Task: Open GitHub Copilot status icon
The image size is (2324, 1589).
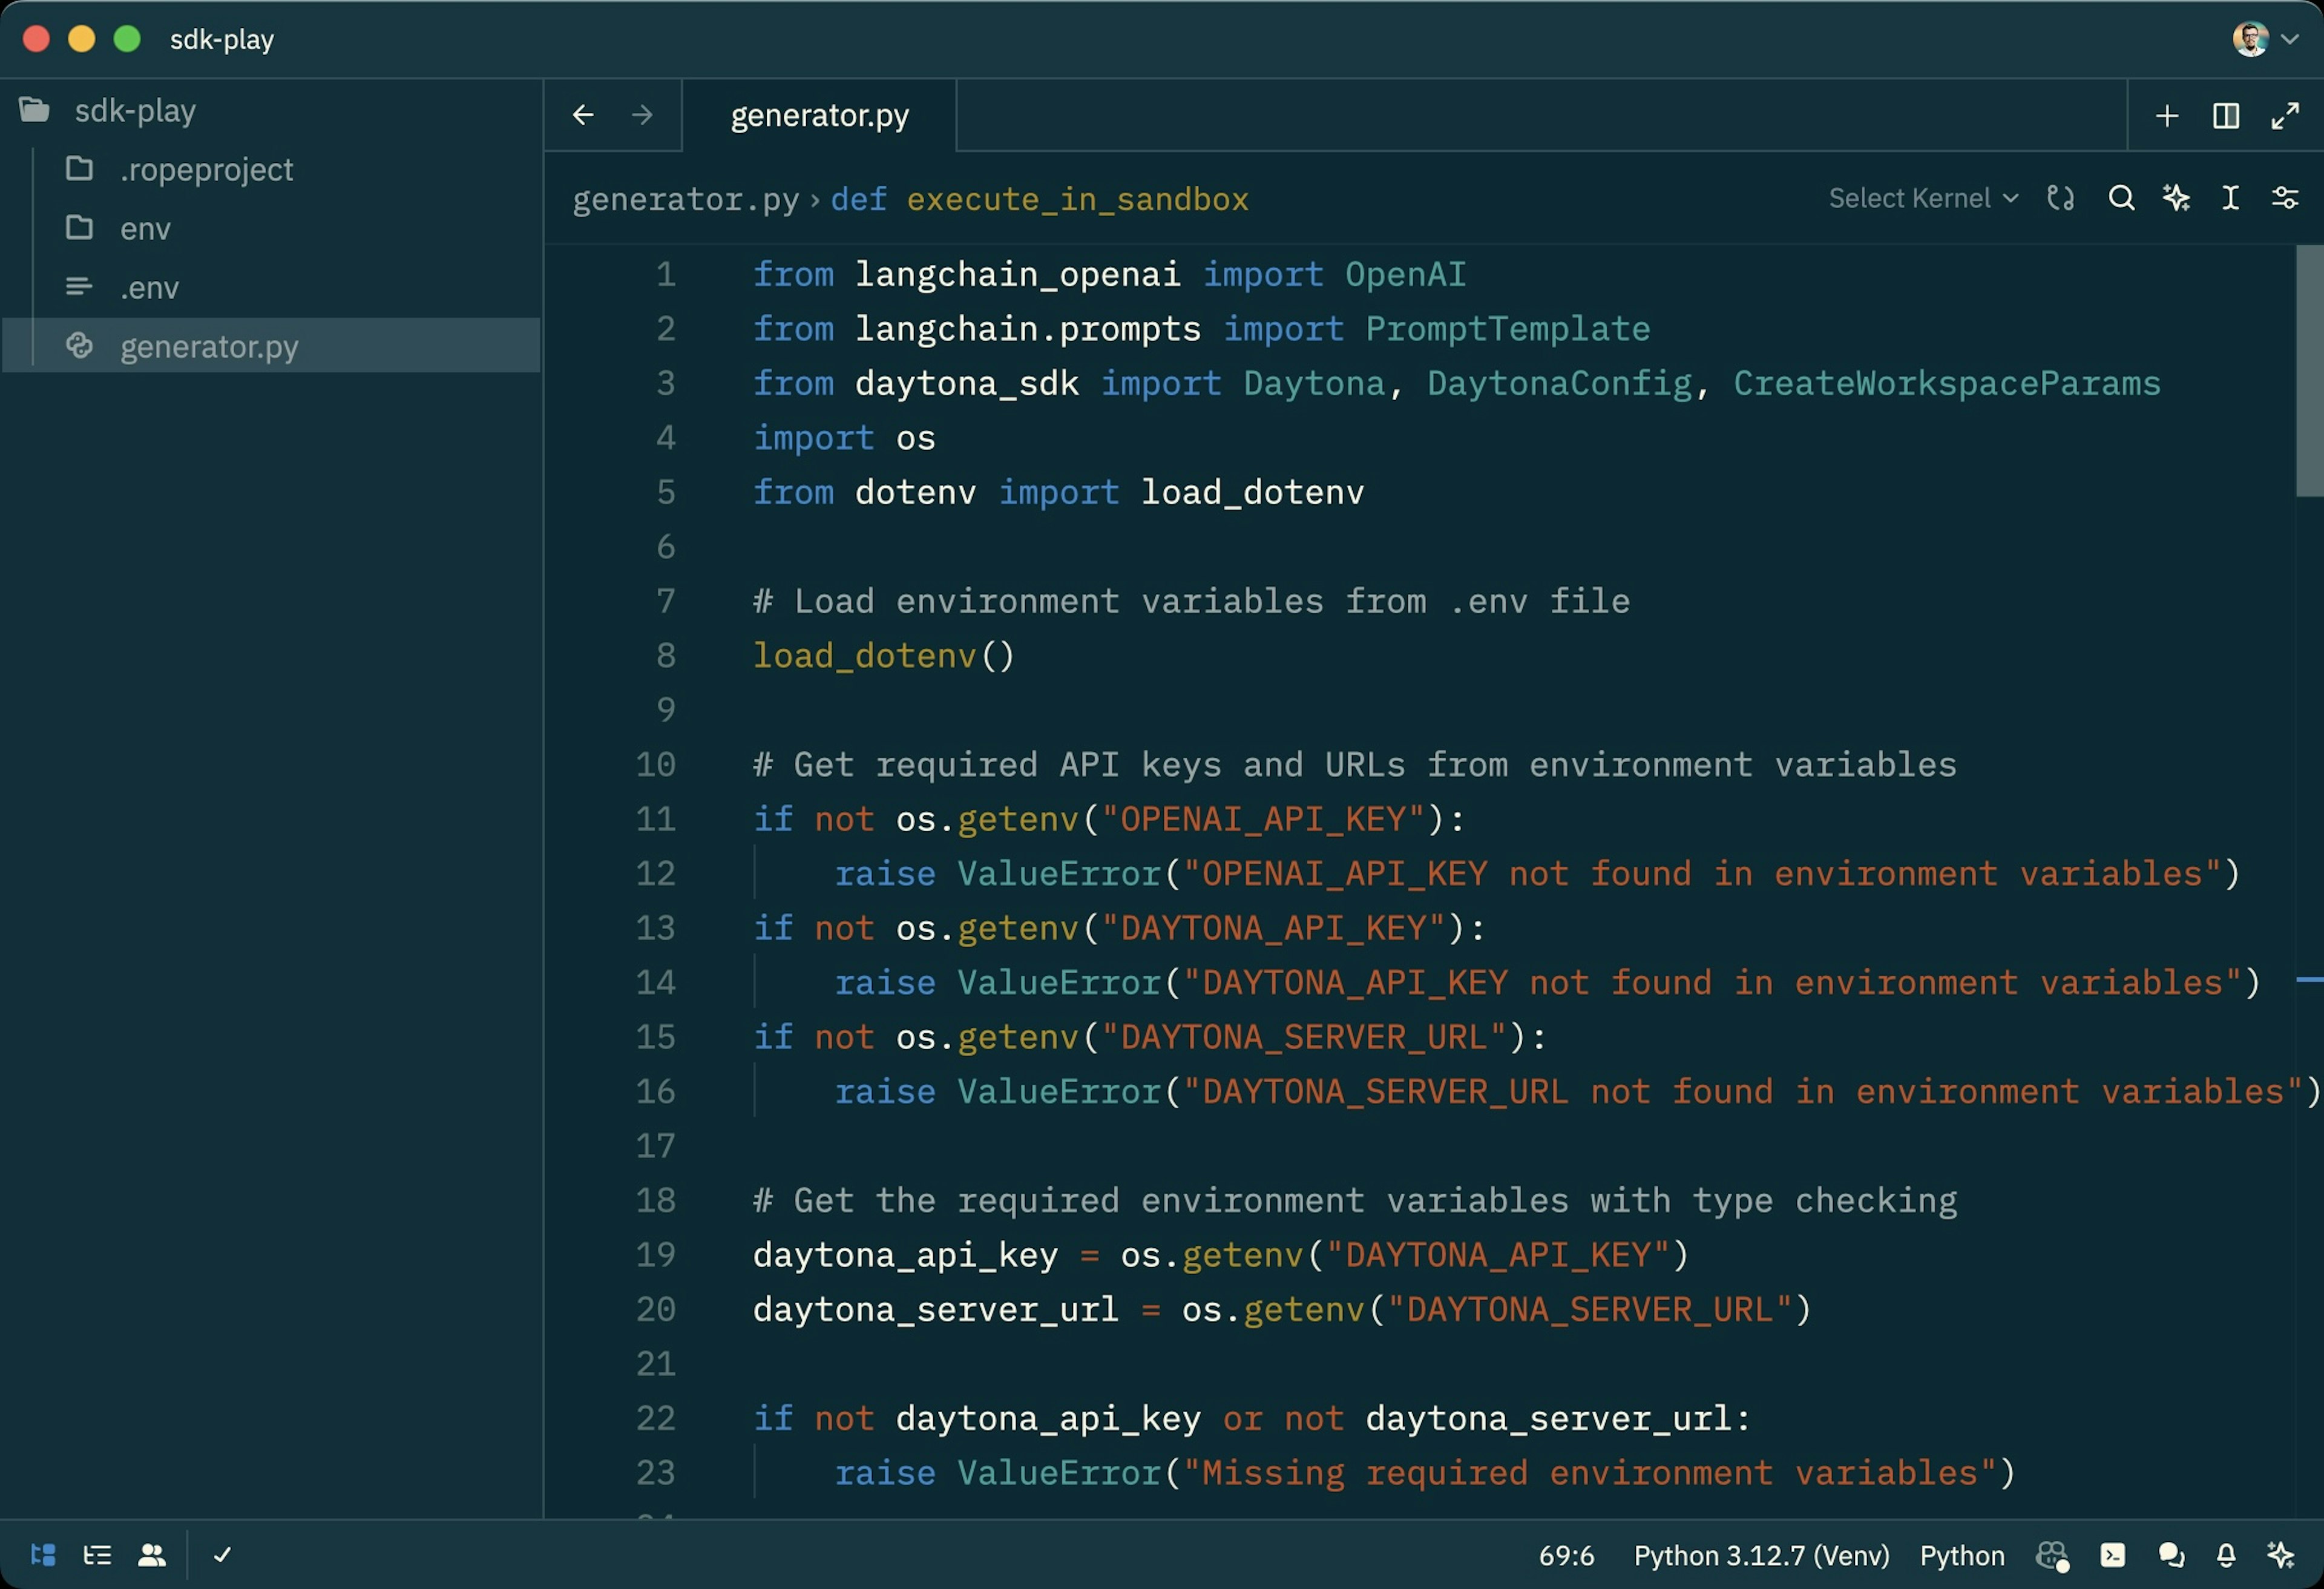Action: pos(2052,1556)
